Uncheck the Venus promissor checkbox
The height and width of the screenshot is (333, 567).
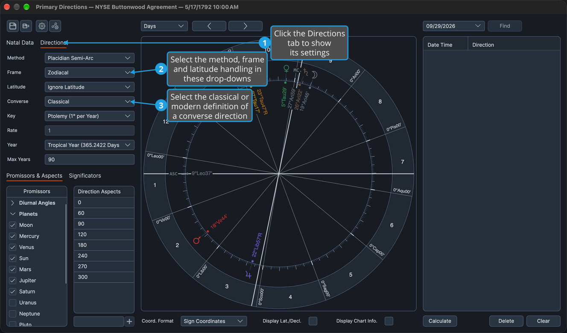[x=13, y=247]
